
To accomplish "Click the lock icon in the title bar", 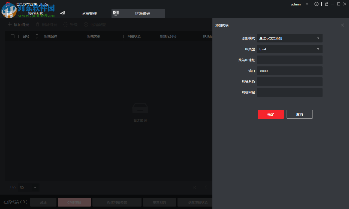I will 326,4.
